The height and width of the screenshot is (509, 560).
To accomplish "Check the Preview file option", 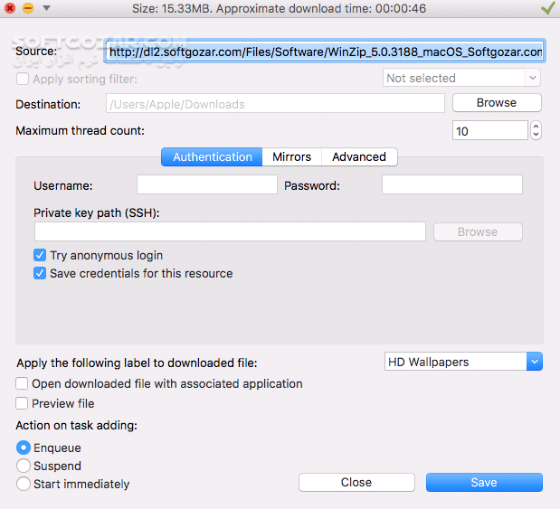I will pos(23,403).
